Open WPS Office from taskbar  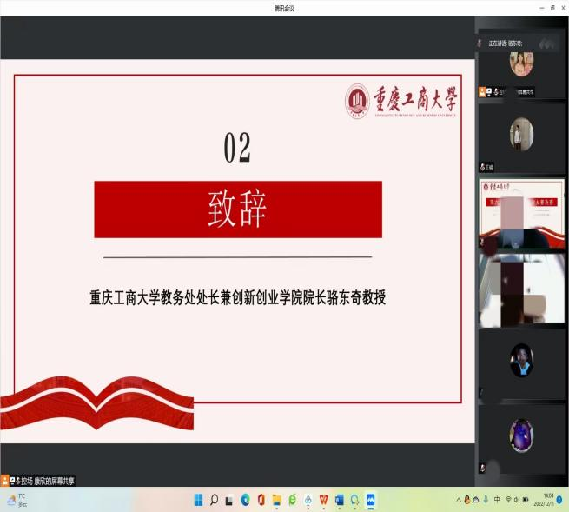[x=323, y=501]
